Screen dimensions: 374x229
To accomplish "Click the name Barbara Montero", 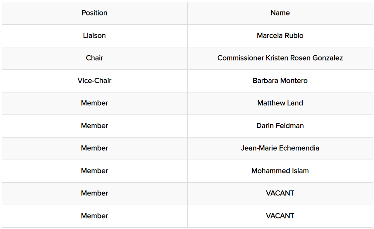I will (x=280, y=81).
